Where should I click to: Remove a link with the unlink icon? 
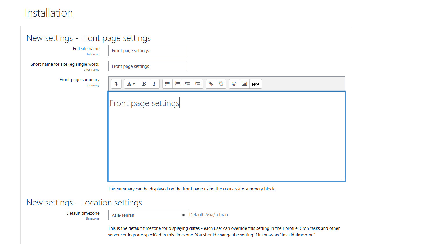click(221, 84)
